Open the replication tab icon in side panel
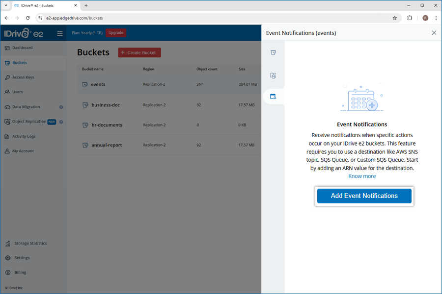442x294 pixels. 273,75
